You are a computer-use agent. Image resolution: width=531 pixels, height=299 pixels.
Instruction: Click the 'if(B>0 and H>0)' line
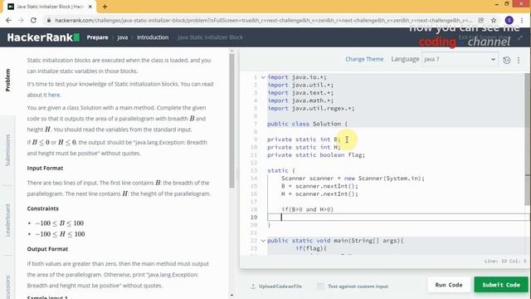307,209
